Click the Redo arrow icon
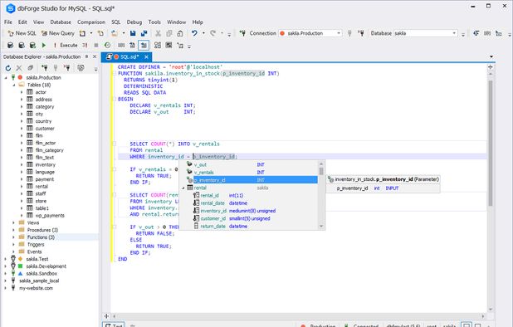Screen dimensions: 513x327 (x=213, y=33)
